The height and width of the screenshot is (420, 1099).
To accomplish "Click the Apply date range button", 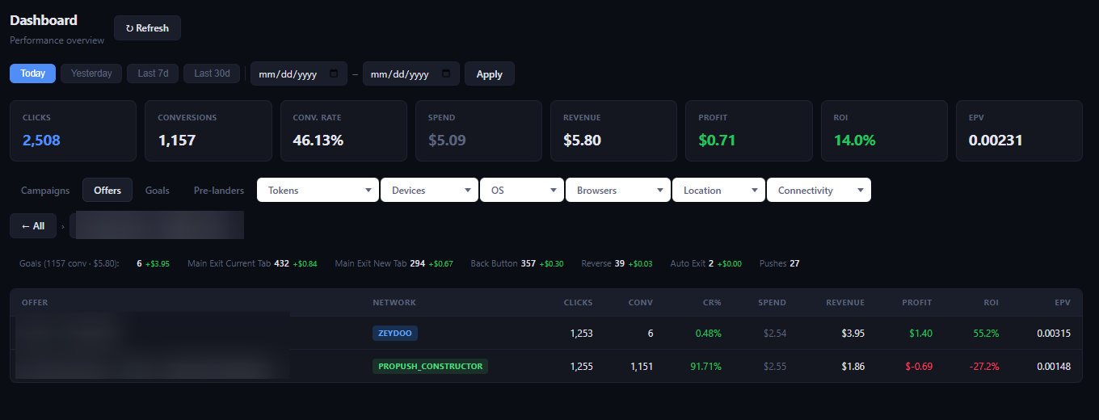I will [x=490, y=74].
